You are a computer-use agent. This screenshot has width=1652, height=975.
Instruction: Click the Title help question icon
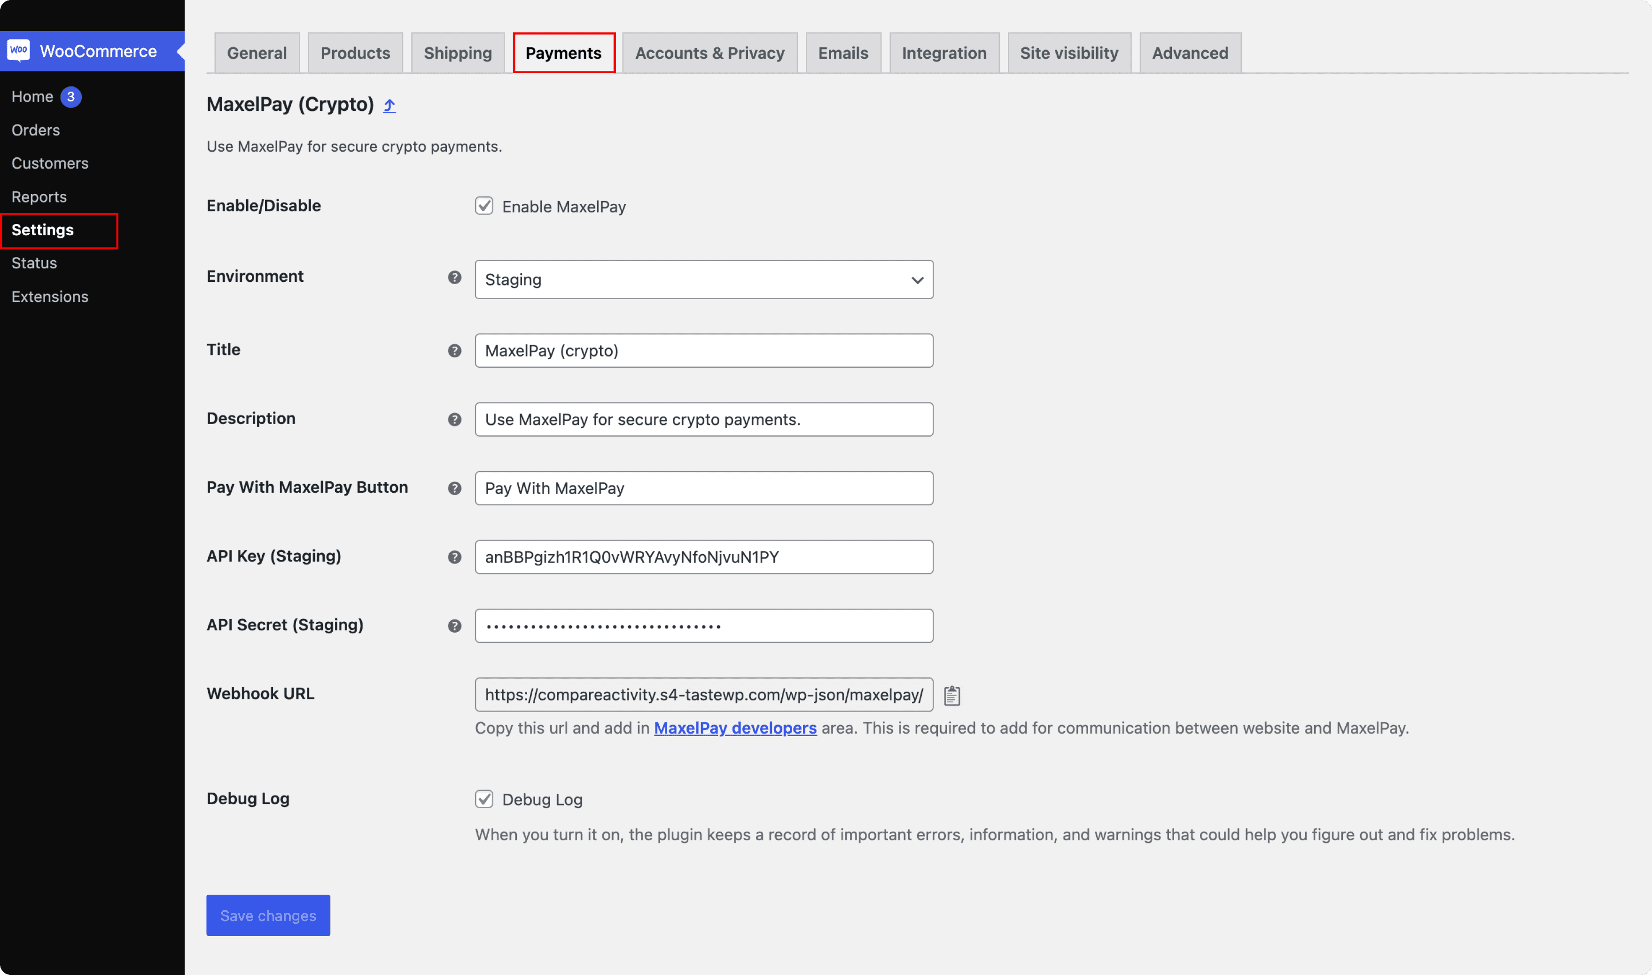coord(454,351)
